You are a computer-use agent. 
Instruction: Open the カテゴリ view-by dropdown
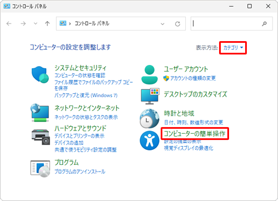click(233, 48)
